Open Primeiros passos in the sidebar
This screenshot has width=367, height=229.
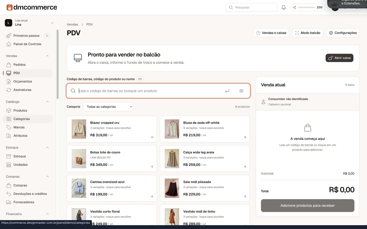pos(28,36)
